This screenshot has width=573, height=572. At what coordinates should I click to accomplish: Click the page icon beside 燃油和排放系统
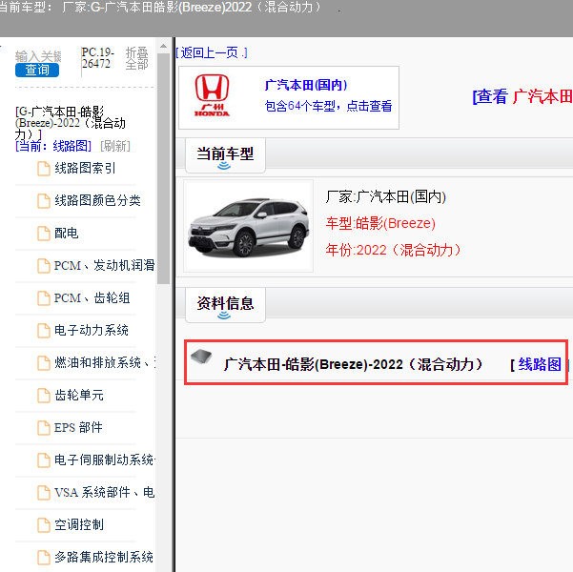pos(44,363)
